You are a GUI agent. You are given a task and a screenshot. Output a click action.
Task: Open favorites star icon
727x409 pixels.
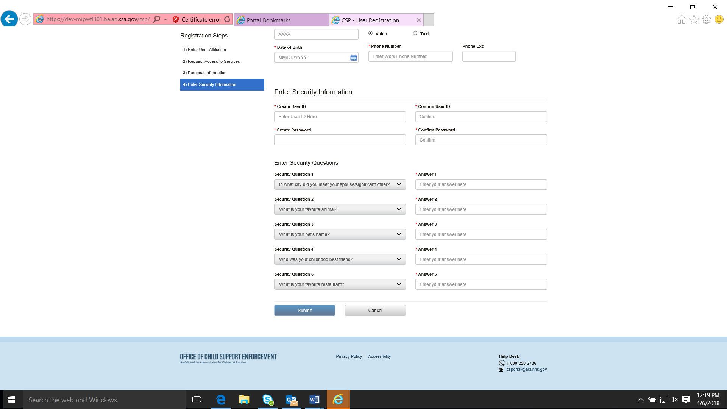pos(694,19)
